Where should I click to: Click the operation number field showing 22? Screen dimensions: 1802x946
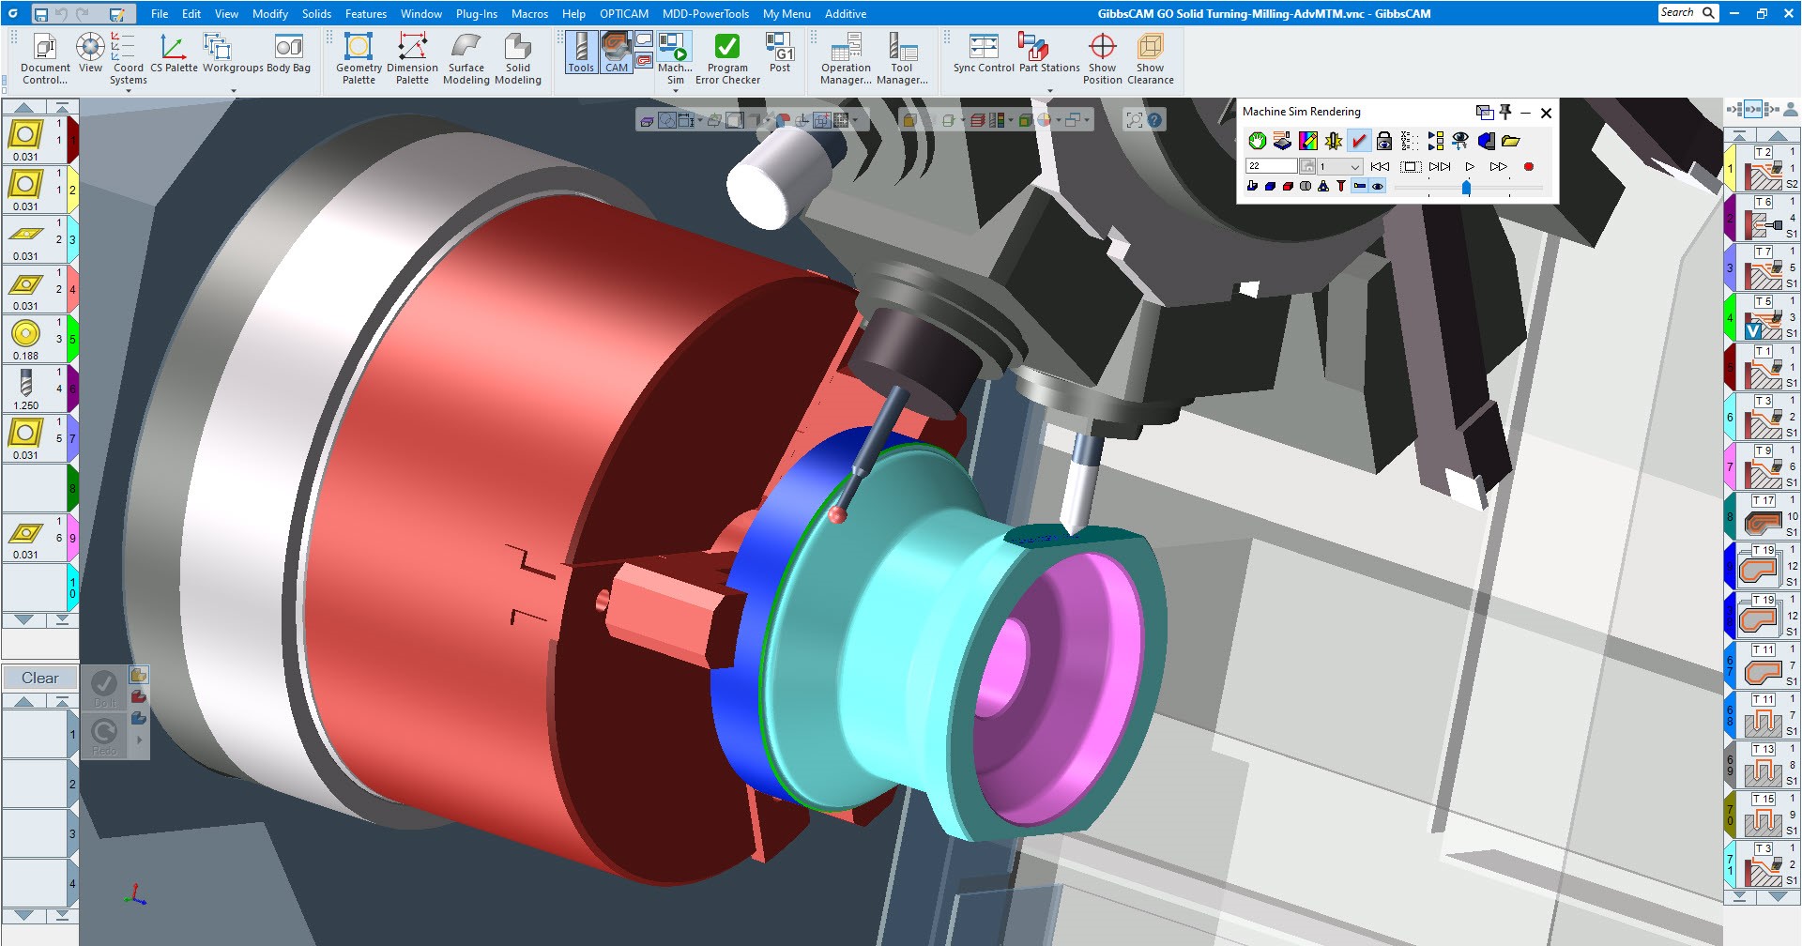coord(1271,166)
